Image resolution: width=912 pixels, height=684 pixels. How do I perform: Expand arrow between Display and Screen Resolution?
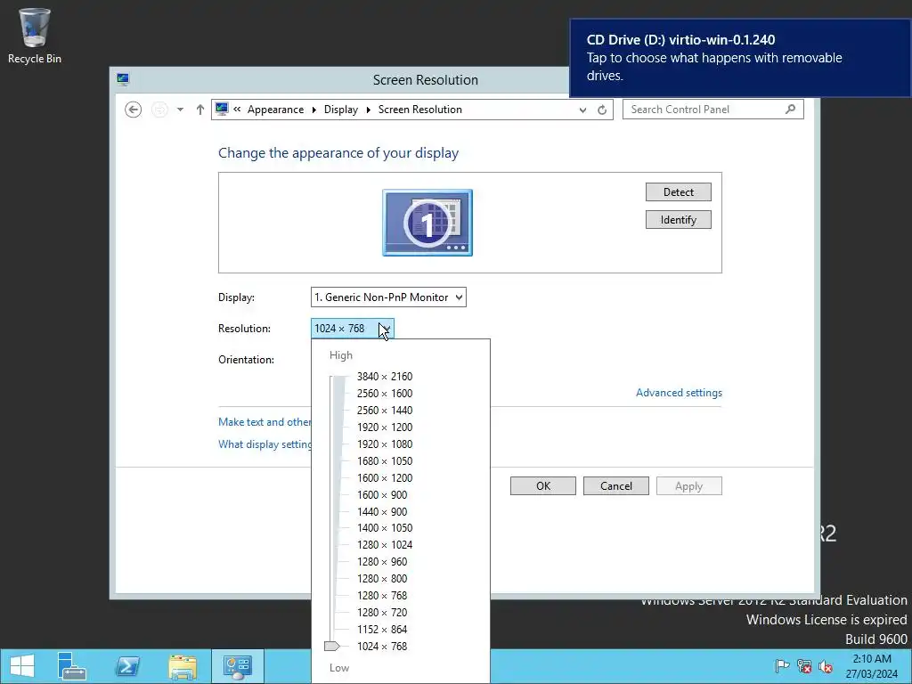[x=368, y=110]
